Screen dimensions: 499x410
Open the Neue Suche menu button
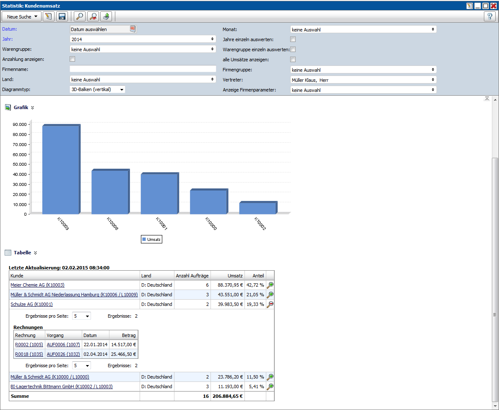pos(22,16)
